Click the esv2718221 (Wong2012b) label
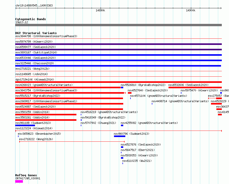The image size is (229, 184). (32, 69)
